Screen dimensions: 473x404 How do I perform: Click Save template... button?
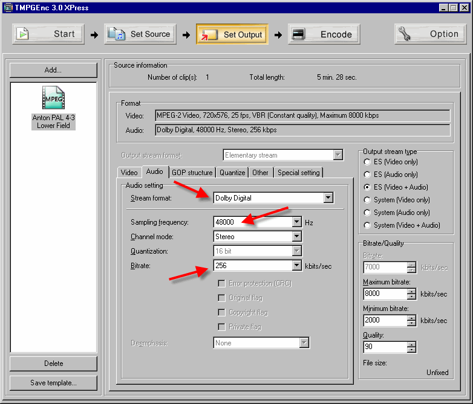point(53,383)
